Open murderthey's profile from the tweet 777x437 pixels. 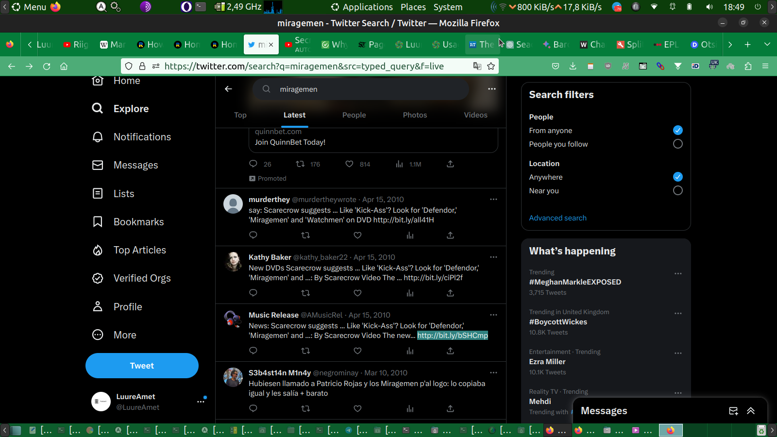pyautogui.click(x=269, y=199)
